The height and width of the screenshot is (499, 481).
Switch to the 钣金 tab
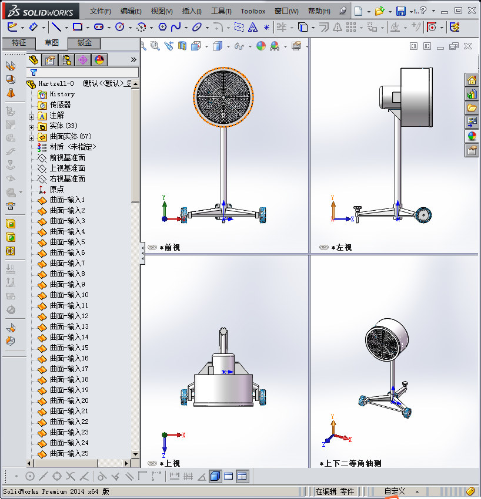pos(85,43)
